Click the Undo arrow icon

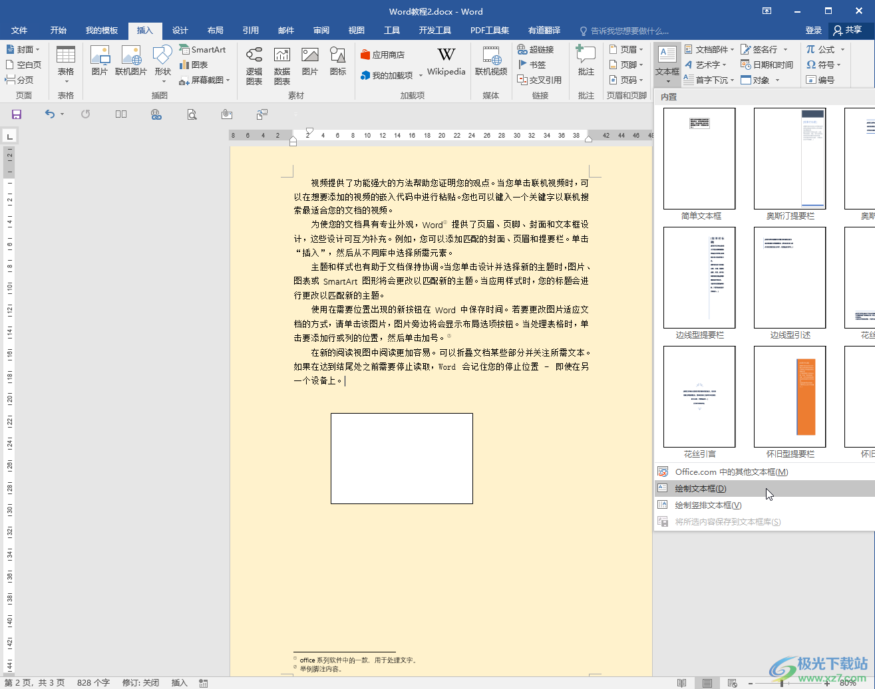50,114
